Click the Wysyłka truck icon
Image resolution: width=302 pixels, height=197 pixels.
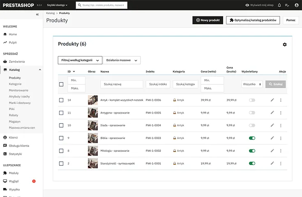(x=5, y=189)
